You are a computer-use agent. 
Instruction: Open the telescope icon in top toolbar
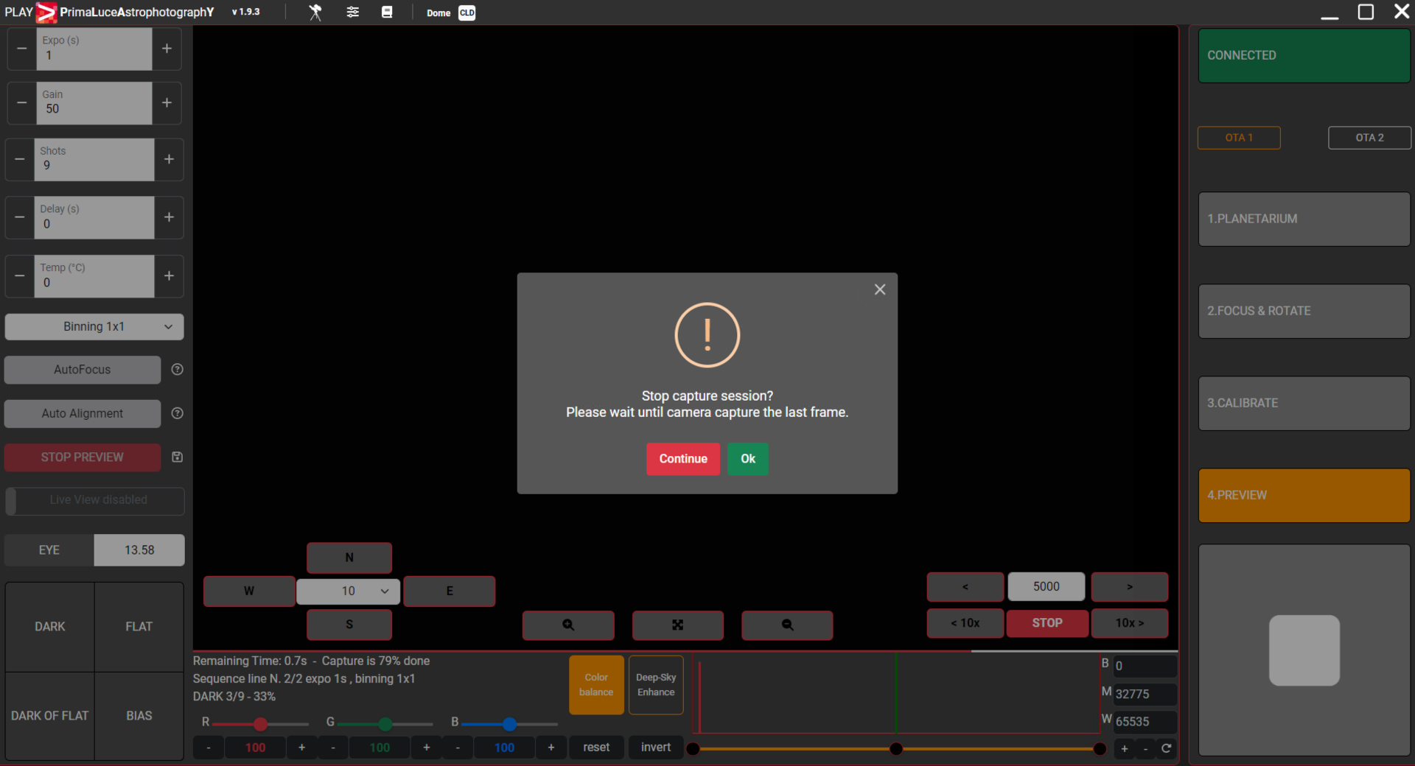point(315,13)
